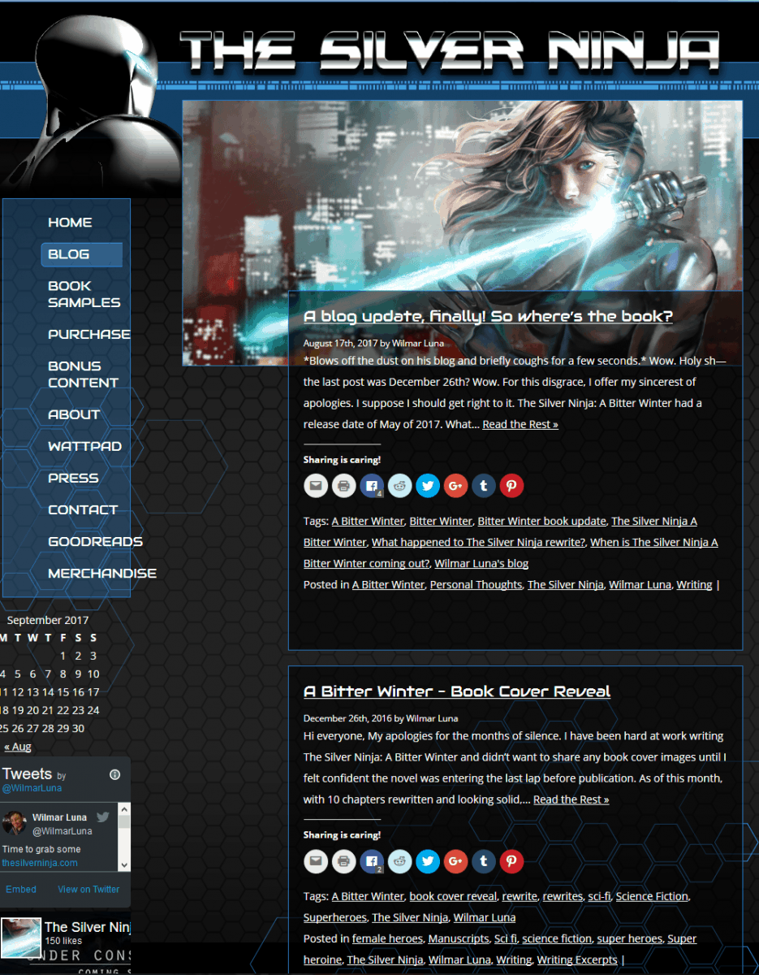The width and height of the screenshot is (759, 975).
Task: Open 'A blog update, finally!' post title
Action: [488, 316]
